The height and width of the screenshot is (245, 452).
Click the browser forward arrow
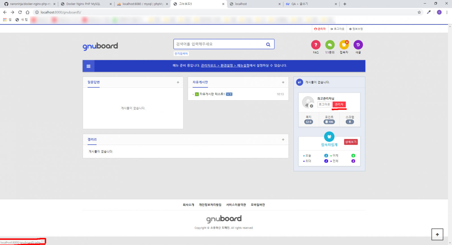click(x=12, y=12)
